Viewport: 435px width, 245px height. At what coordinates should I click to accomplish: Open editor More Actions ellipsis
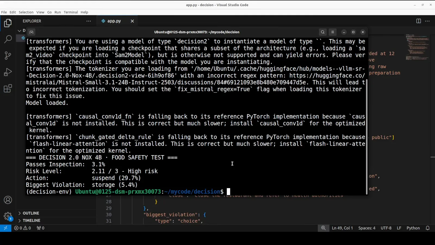click(x=427, y=21)
